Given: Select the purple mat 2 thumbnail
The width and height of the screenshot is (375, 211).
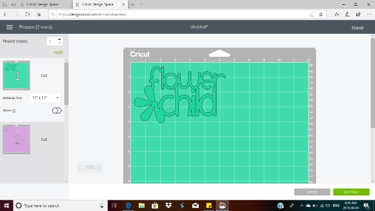Looking at the screenshot, I should (16, 139).
